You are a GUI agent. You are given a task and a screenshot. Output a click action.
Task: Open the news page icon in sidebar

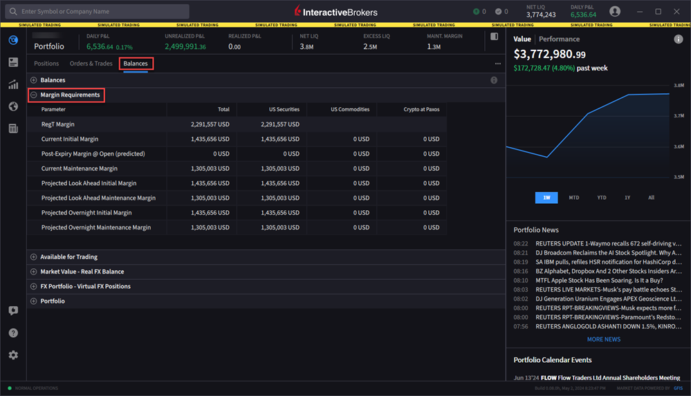coord(13,128)
